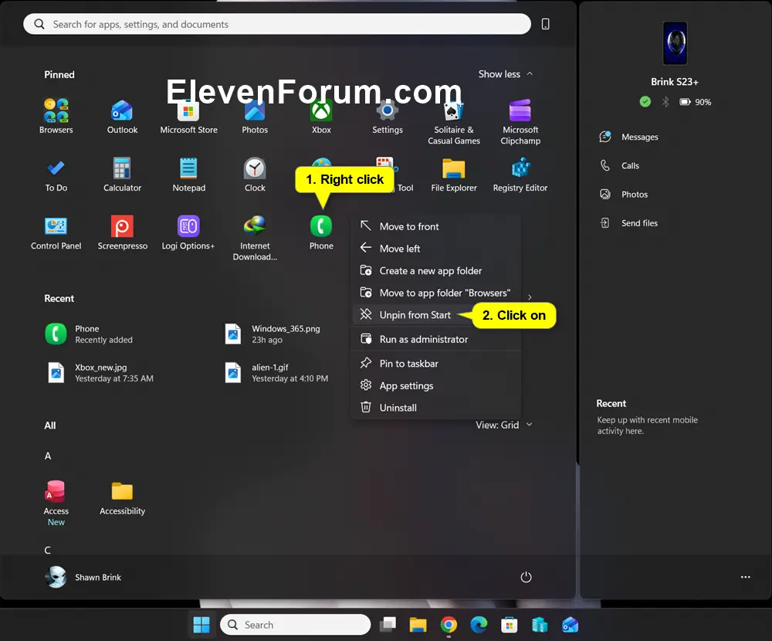This screenshot has width=772, height=641.
Task: Choose Pin to taskbar
Action: click(435, 364)
